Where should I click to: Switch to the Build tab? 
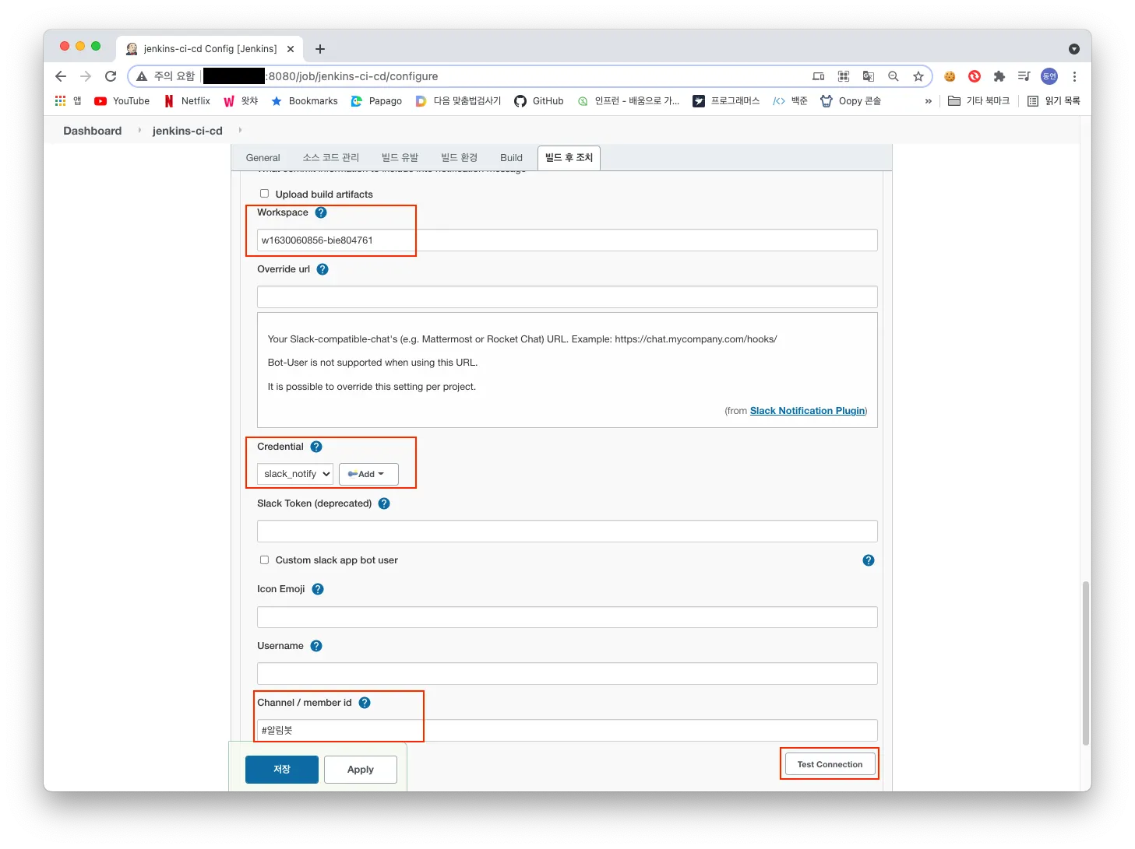click(x=511, y=158)
